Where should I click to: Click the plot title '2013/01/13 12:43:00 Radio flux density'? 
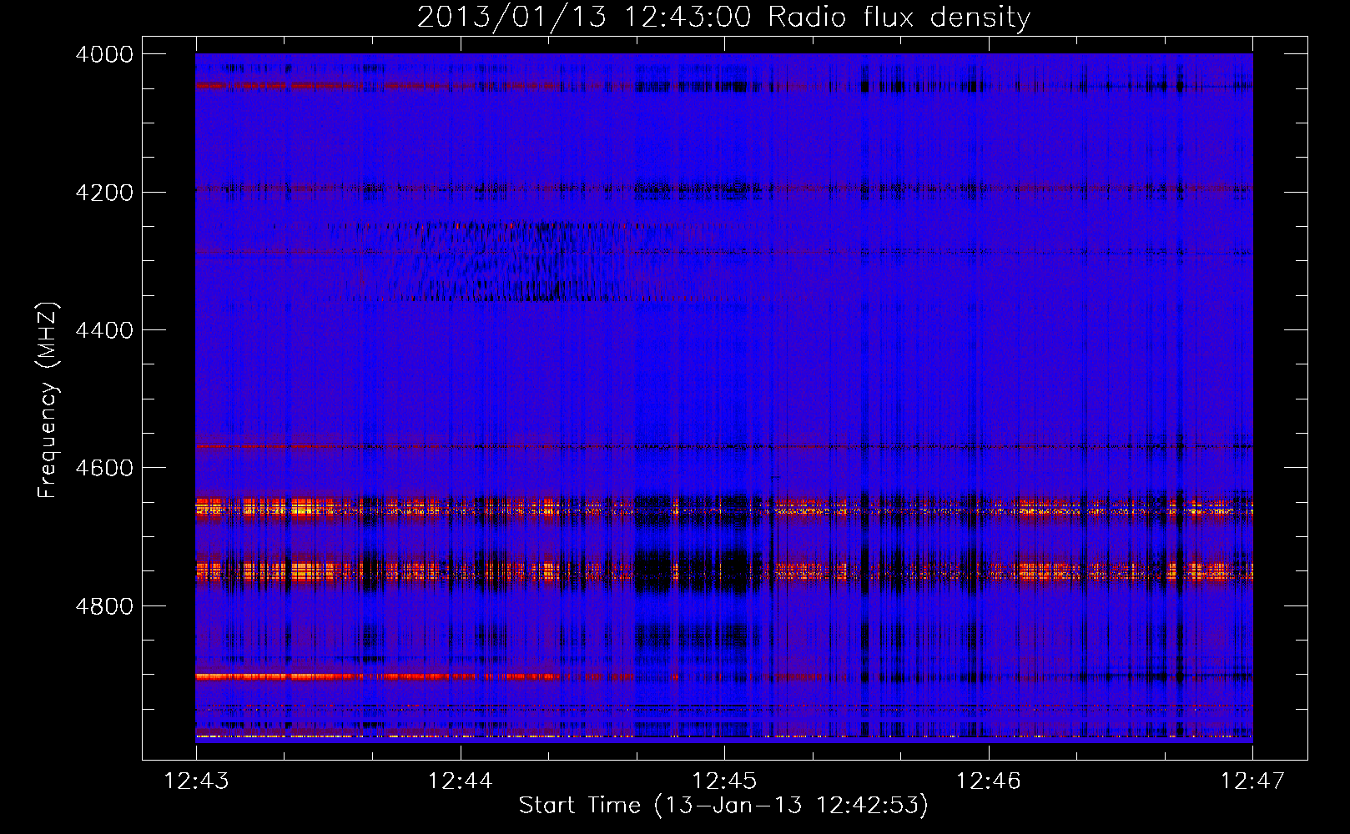pyautogui.click(x=723, y=17)
